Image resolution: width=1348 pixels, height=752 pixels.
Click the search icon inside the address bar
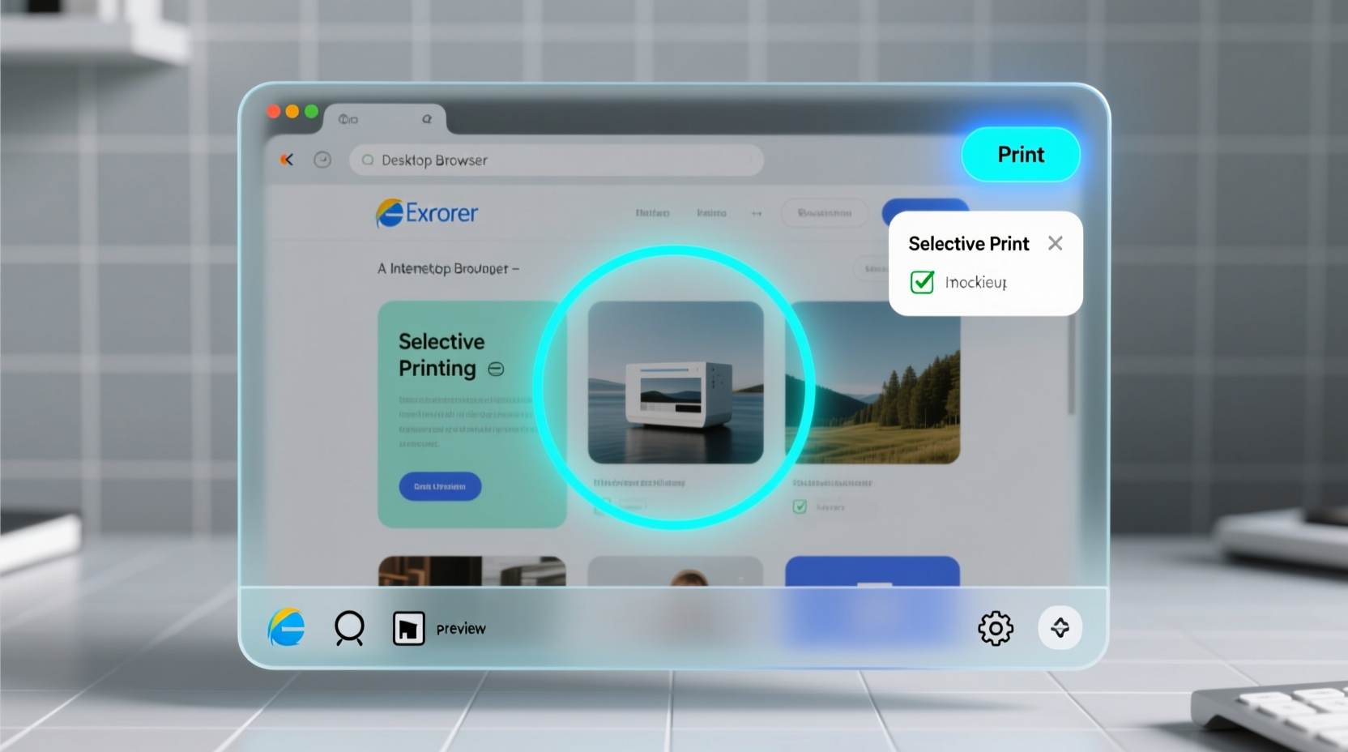pyautogui.click(x=368, y=160)
